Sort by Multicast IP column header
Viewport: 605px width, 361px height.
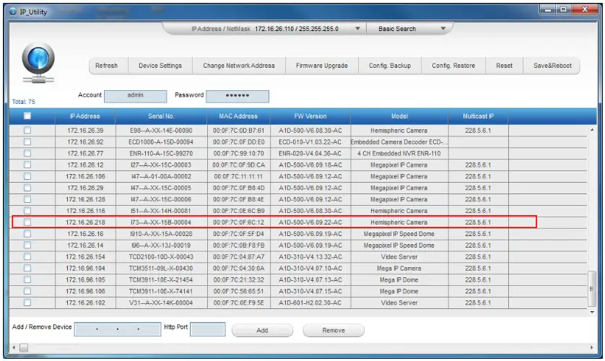[478, 116]
